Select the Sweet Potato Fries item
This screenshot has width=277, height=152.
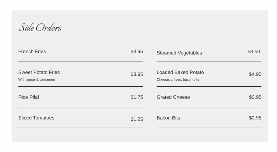click(39, 72)
